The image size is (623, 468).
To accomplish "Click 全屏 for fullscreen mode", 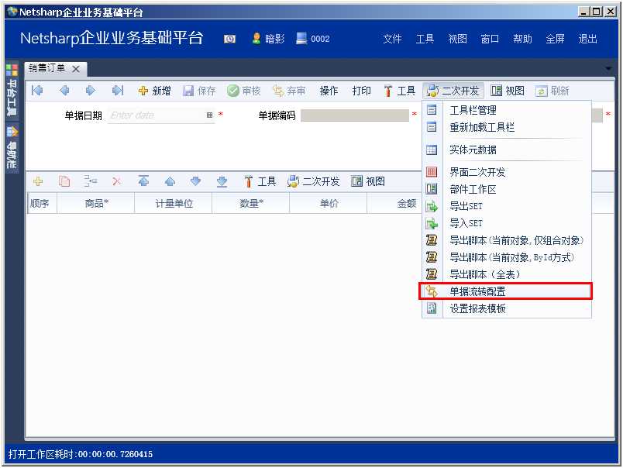I will point(555,39).
